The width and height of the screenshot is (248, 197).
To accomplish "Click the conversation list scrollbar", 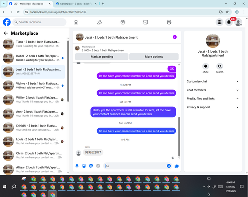I will pos(68,71).
